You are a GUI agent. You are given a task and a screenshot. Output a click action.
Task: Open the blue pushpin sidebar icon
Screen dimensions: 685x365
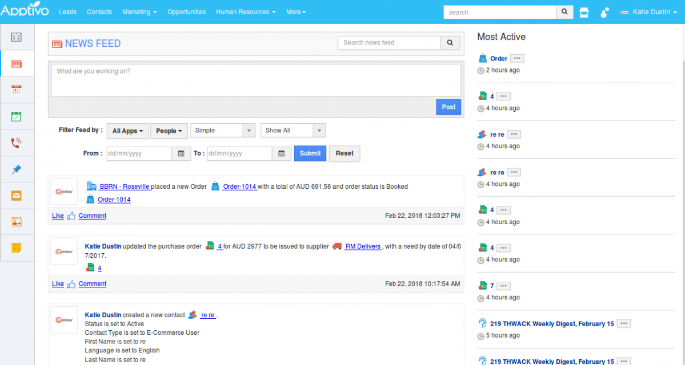[x=17, y=169]
